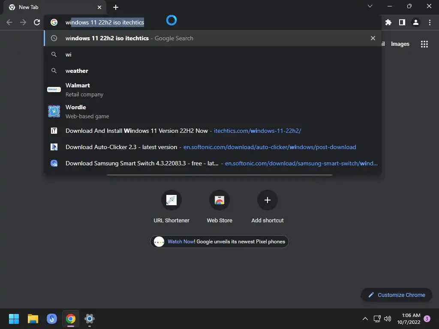The image size is (439, 329).
Task: Open the Windows Start menu
Action: coord(14,319)
